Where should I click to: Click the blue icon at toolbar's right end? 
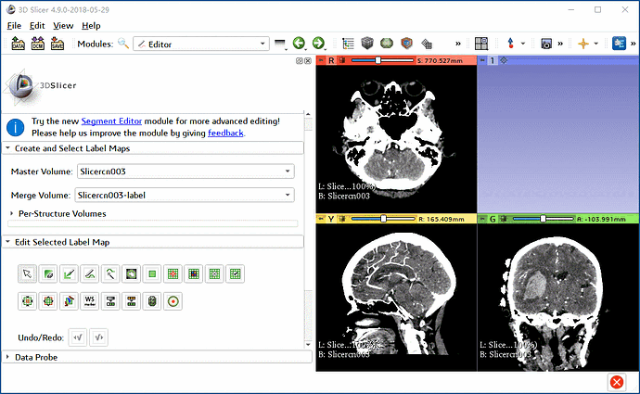[620, 44]
